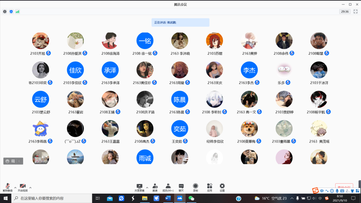The height and width of the screenshot is (203, 361).
Task: Toggle full-screen mode icon at top-right
Action: tap(355, 11)
